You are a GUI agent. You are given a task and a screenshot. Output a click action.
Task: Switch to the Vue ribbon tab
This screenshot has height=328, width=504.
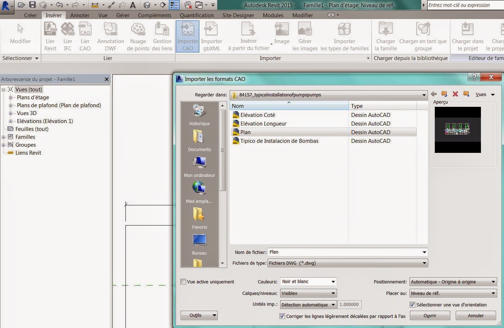pos(103,15)
